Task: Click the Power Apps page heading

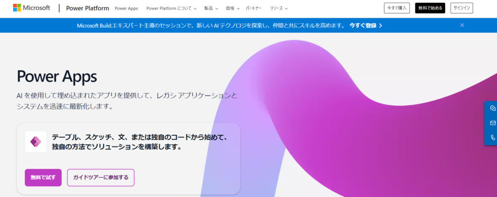Action: tap(57, 76)
